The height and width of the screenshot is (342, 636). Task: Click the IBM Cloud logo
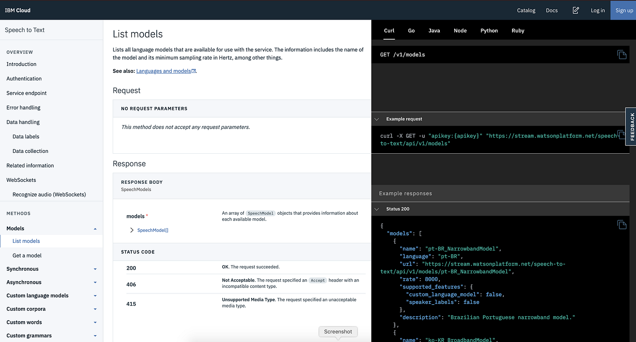17,10
